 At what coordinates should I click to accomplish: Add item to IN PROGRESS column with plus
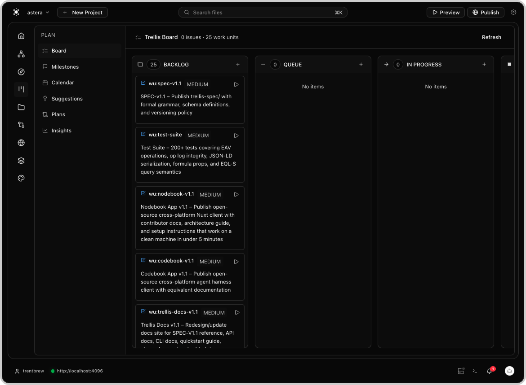484,64
